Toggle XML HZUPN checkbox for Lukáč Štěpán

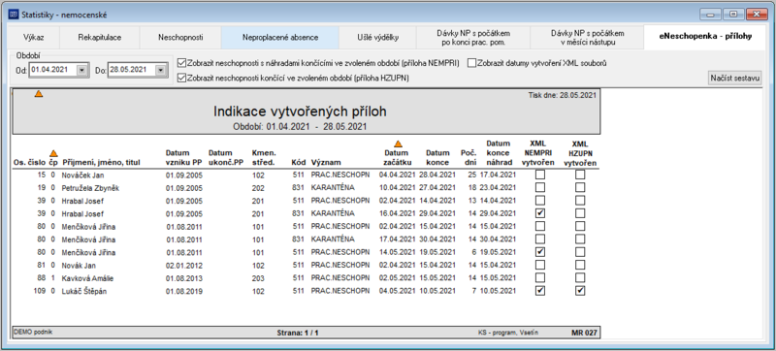click(580, 291)
